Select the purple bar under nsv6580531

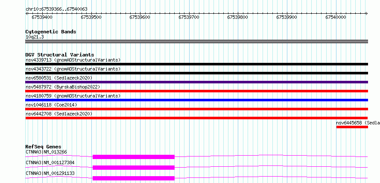tap(196, 82)
